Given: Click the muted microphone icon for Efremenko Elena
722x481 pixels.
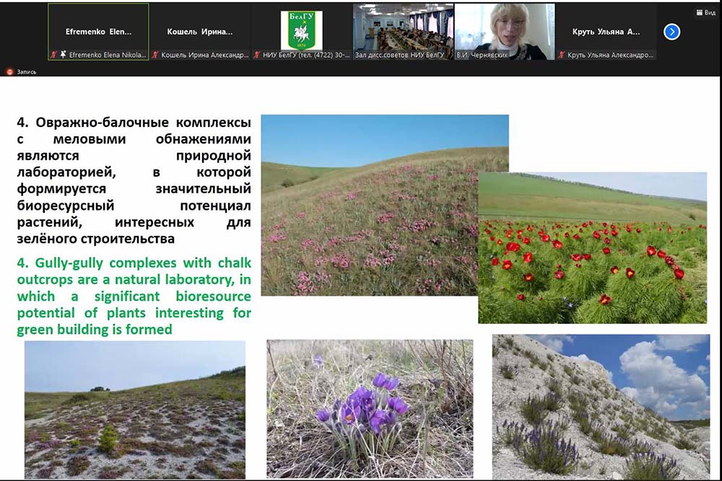Looking at the screenshot, I should pos(53,55).
